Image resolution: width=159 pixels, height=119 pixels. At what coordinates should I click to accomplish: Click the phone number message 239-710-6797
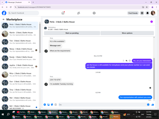55,80
